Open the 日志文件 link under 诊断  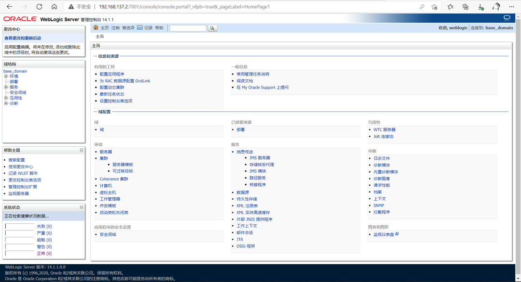(x=382, y=158)
